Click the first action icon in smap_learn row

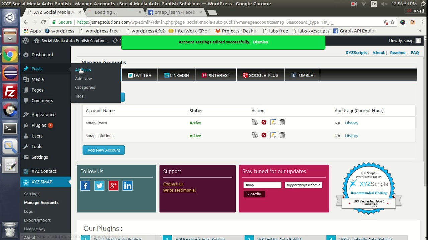coord(255,122)
